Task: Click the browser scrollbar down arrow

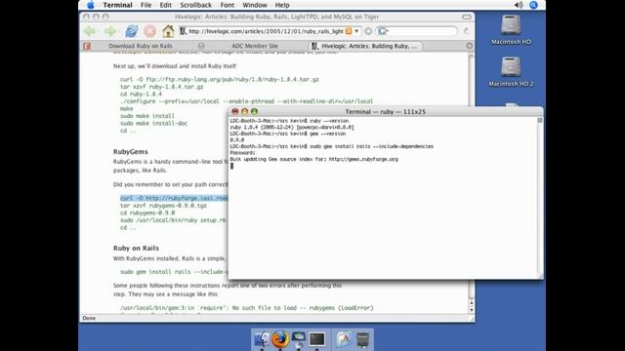Action: click(472, 310)
